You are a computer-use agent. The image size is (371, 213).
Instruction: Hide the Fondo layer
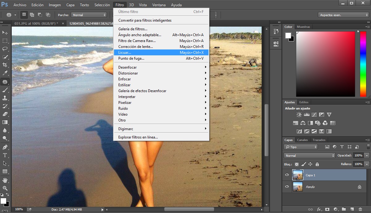[287, 187]
